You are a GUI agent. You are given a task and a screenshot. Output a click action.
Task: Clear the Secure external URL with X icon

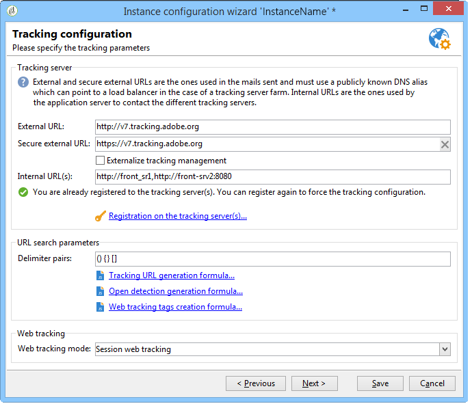pyautogui.click(x=445, y=145)
